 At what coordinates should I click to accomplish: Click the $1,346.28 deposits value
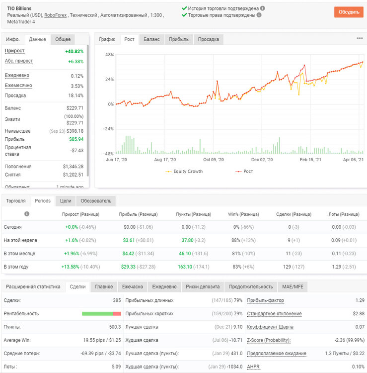(73, 167)
